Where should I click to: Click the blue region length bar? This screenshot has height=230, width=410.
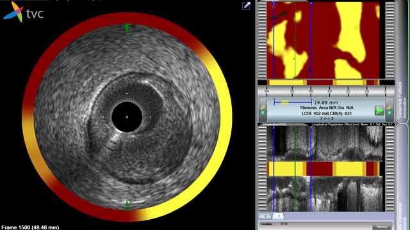[x=293, y=102]
